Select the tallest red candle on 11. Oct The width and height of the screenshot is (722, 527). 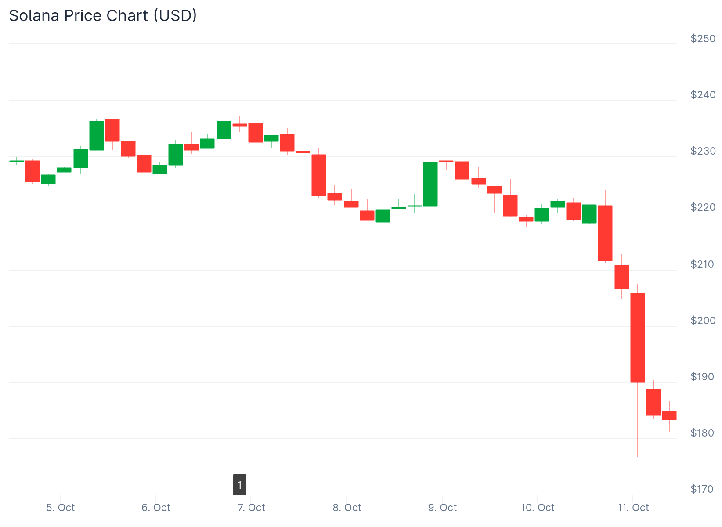[638, 337]
